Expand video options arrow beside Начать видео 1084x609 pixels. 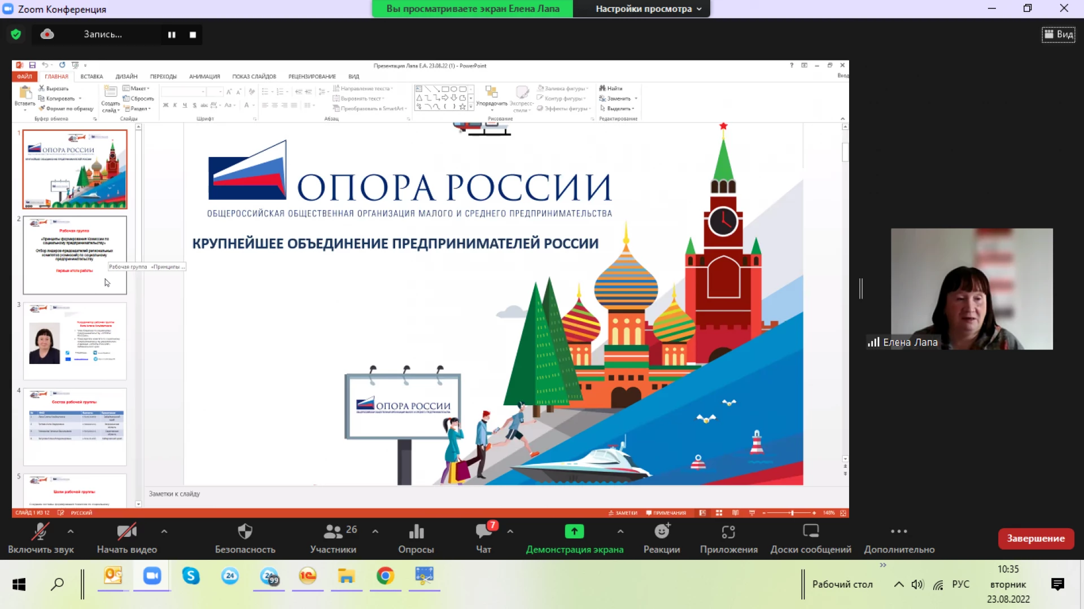point(164,531)
